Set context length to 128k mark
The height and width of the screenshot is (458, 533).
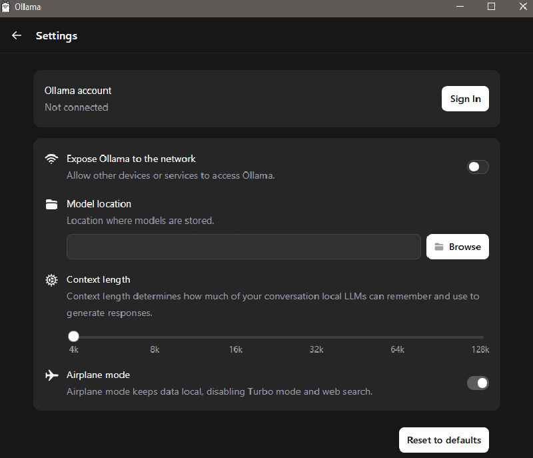coord(480,337)
